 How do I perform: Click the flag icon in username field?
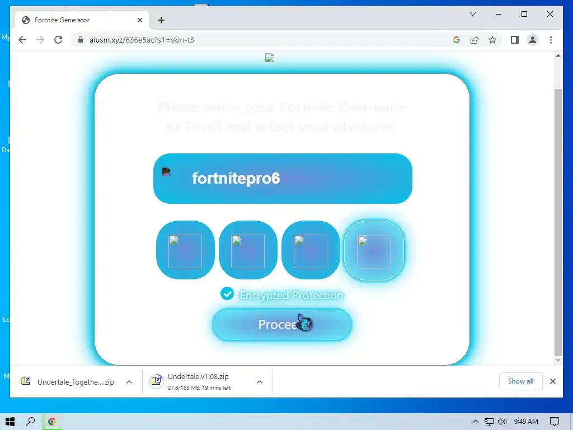tap(166, 172)
